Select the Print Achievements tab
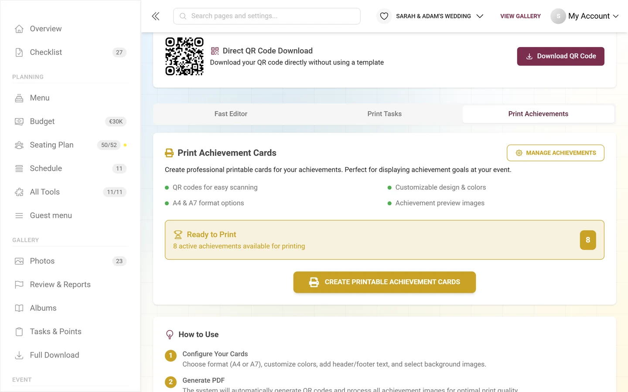Viewport: 628px width, 392px height. click(x=538, y=114)
